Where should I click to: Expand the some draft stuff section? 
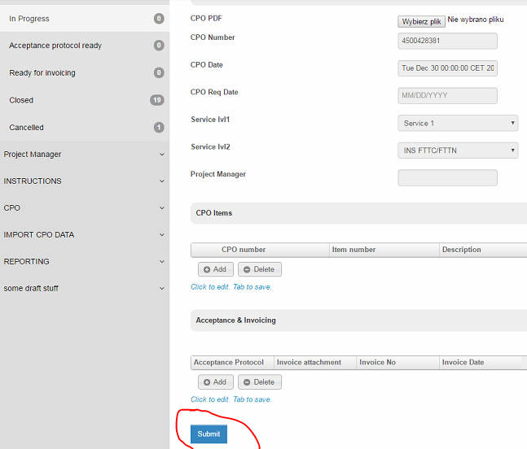83,289
